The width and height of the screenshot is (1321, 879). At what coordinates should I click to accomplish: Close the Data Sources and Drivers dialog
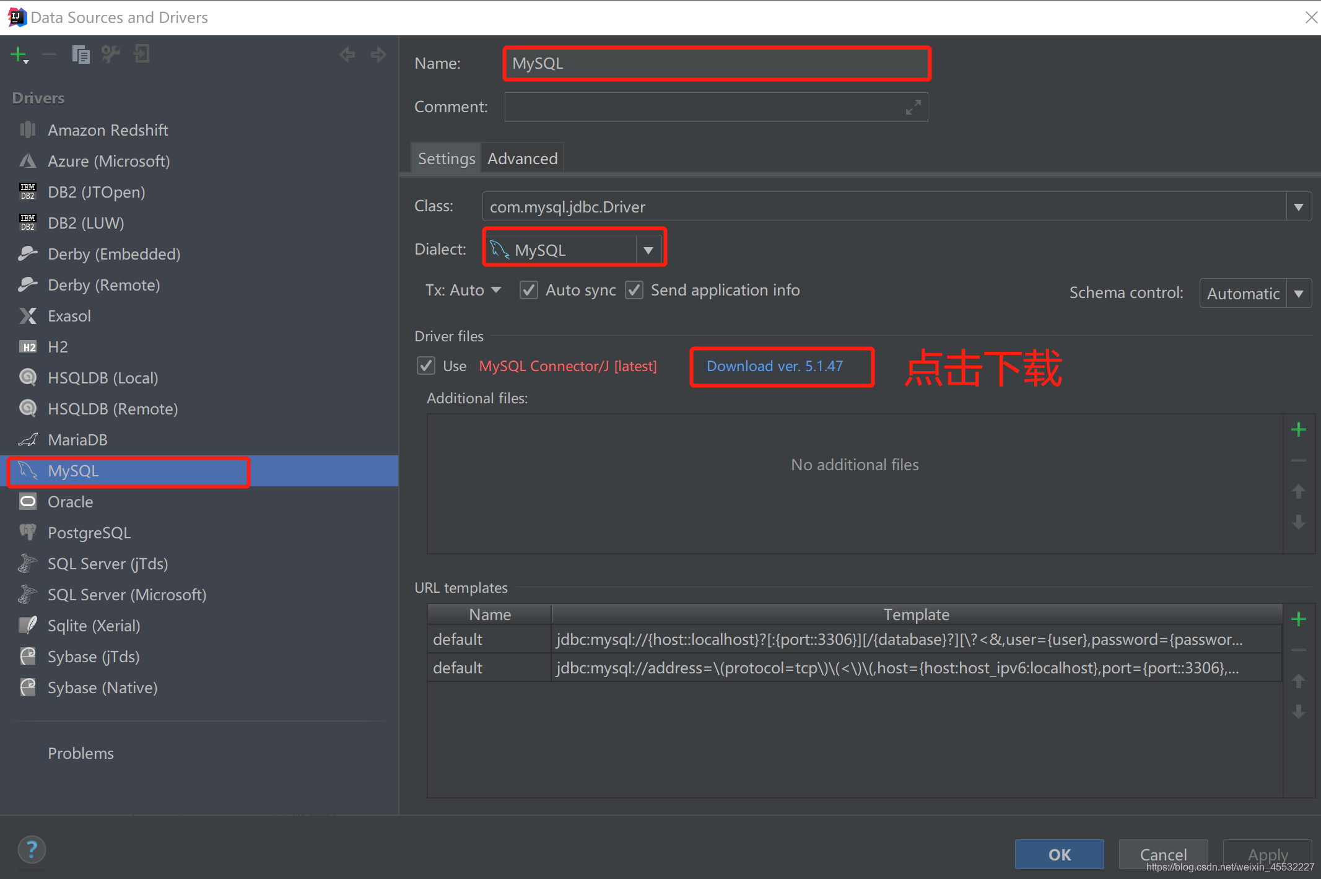pos(1311,17)
